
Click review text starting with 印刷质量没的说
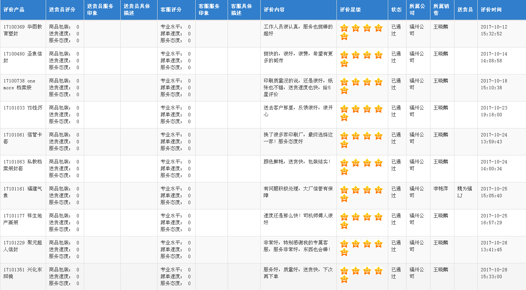pos(298,87)
